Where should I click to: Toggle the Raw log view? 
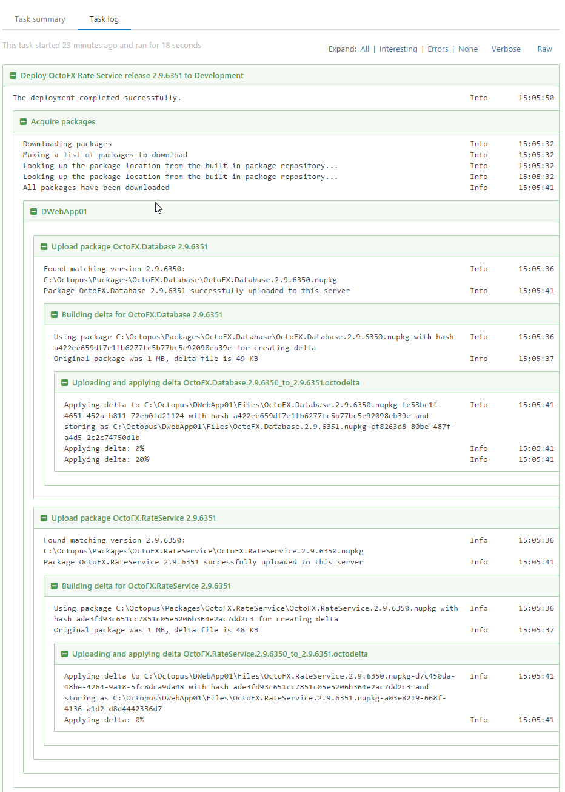click(544, 49)
